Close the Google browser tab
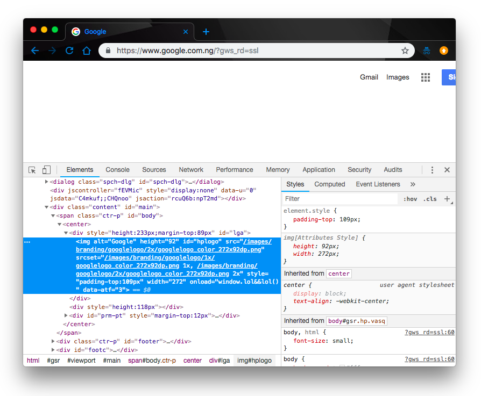 186,32
